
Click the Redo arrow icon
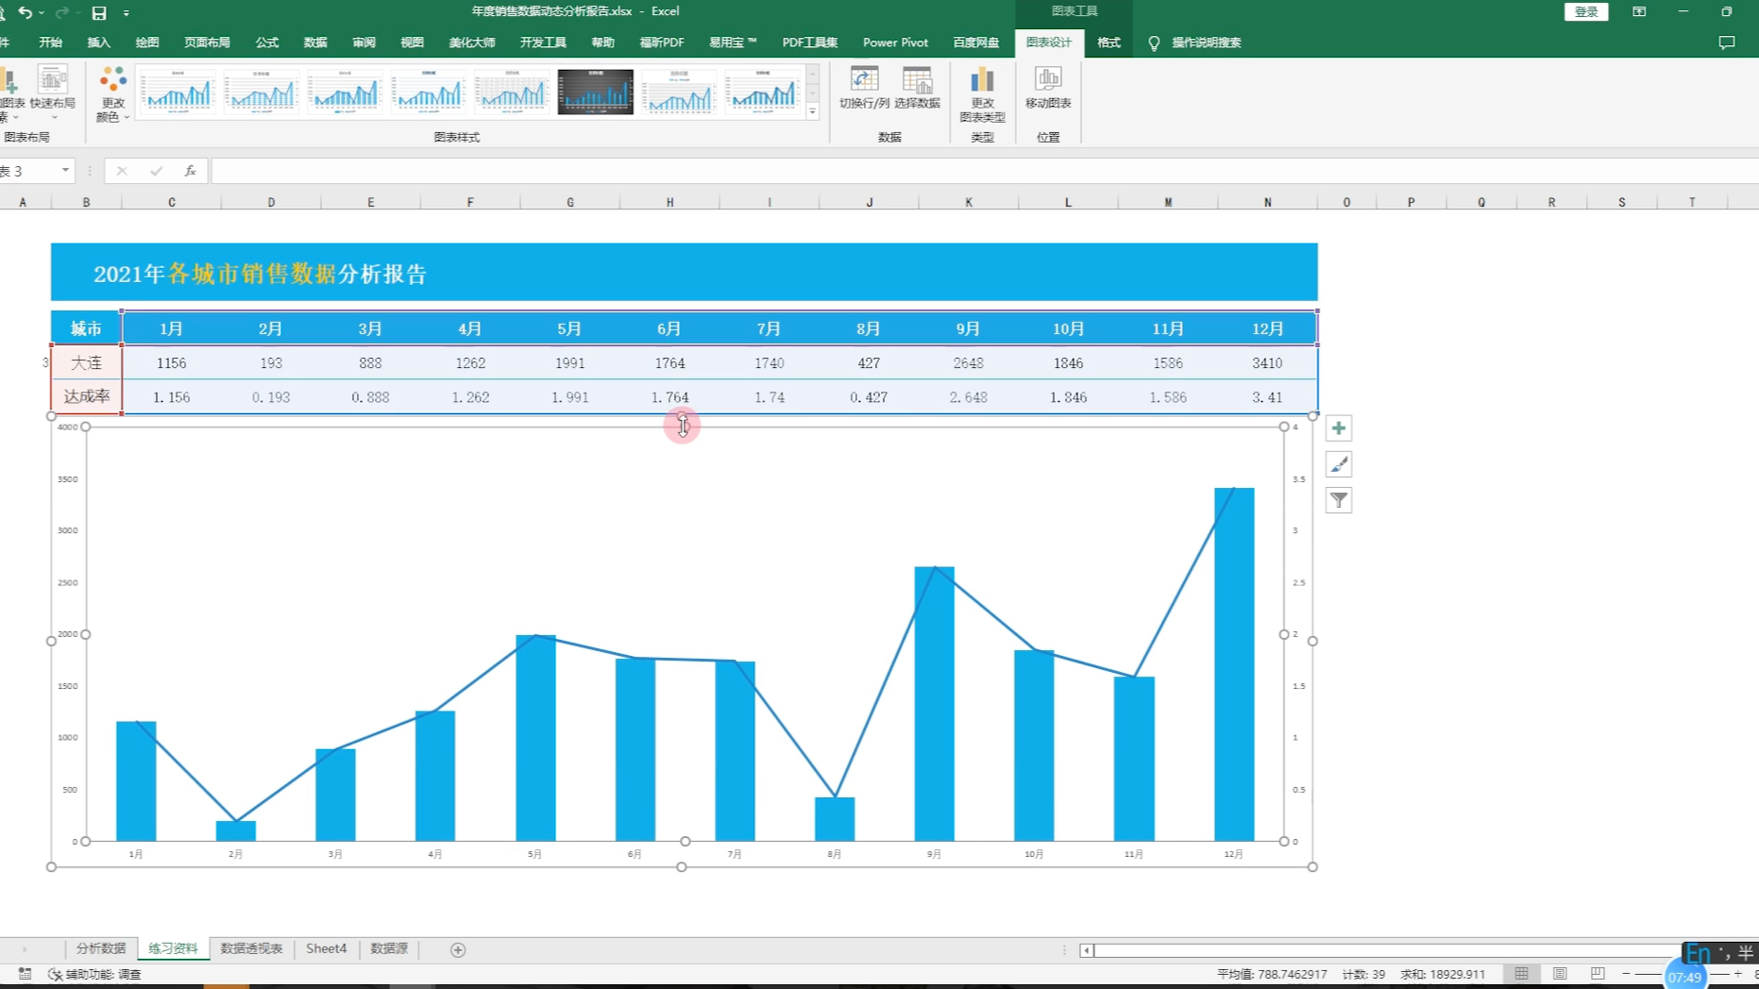click(x=62, y=12)
